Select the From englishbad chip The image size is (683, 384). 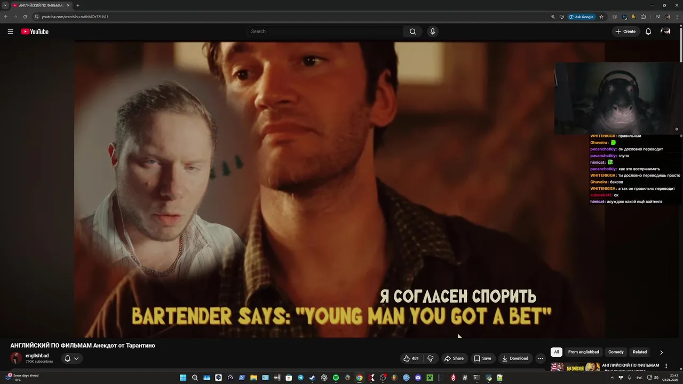click(x=584, y=352)
